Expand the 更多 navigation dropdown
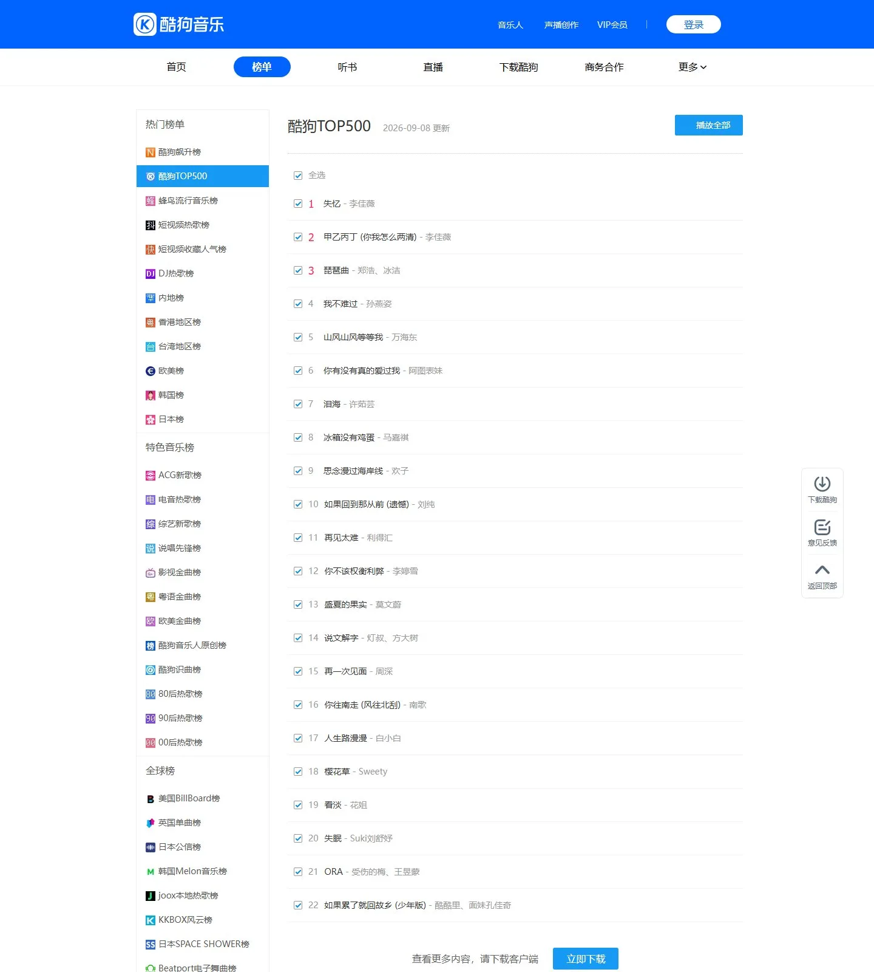 pyautogui.click(x=693, y=67)
